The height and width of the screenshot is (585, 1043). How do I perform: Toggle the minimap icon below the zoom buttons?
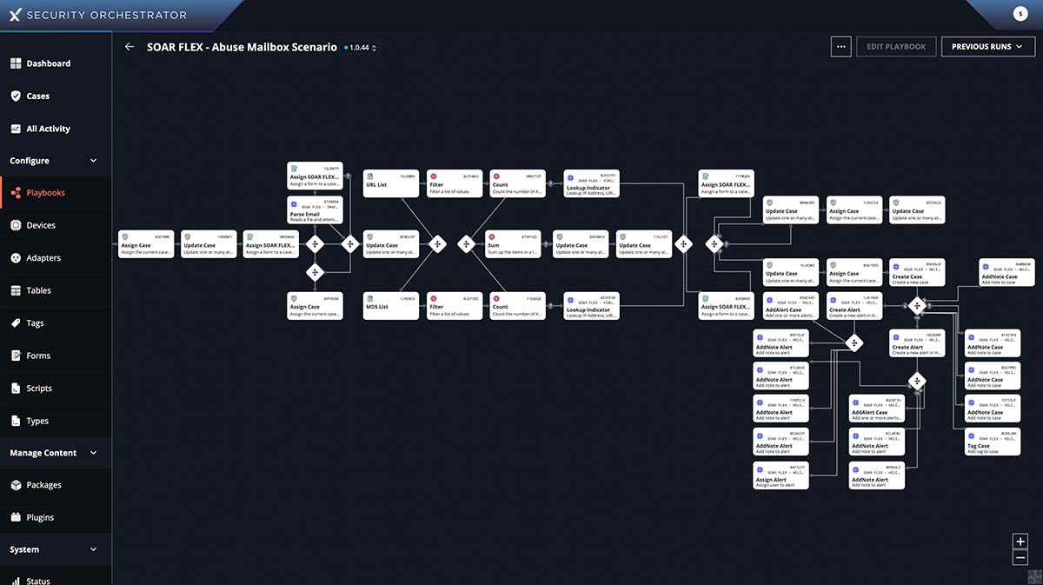1034,576
